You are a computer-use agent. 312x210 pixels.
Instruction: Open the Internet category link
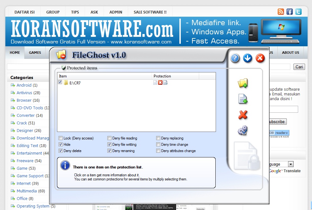(24, 184)
